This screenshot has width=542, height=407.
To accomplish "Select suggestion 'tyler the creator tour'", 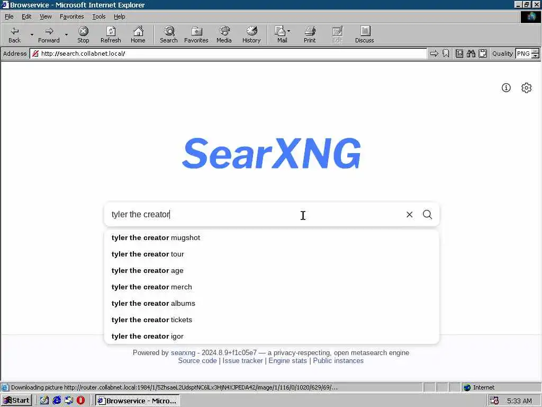I will click(272, 254).
